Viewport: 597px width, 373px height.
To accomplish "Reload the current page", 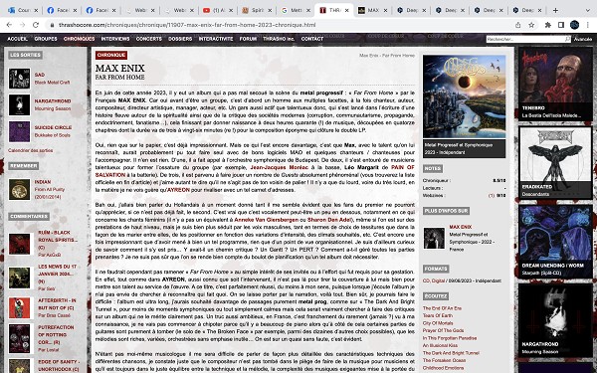I will pyautogui.click(x=36, y=25).
